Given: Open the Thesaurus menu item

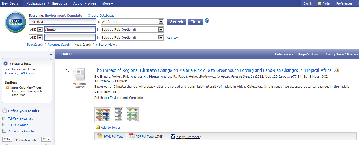Looking at the screenshot, I should pyautogui.click(x=59, y=3).
